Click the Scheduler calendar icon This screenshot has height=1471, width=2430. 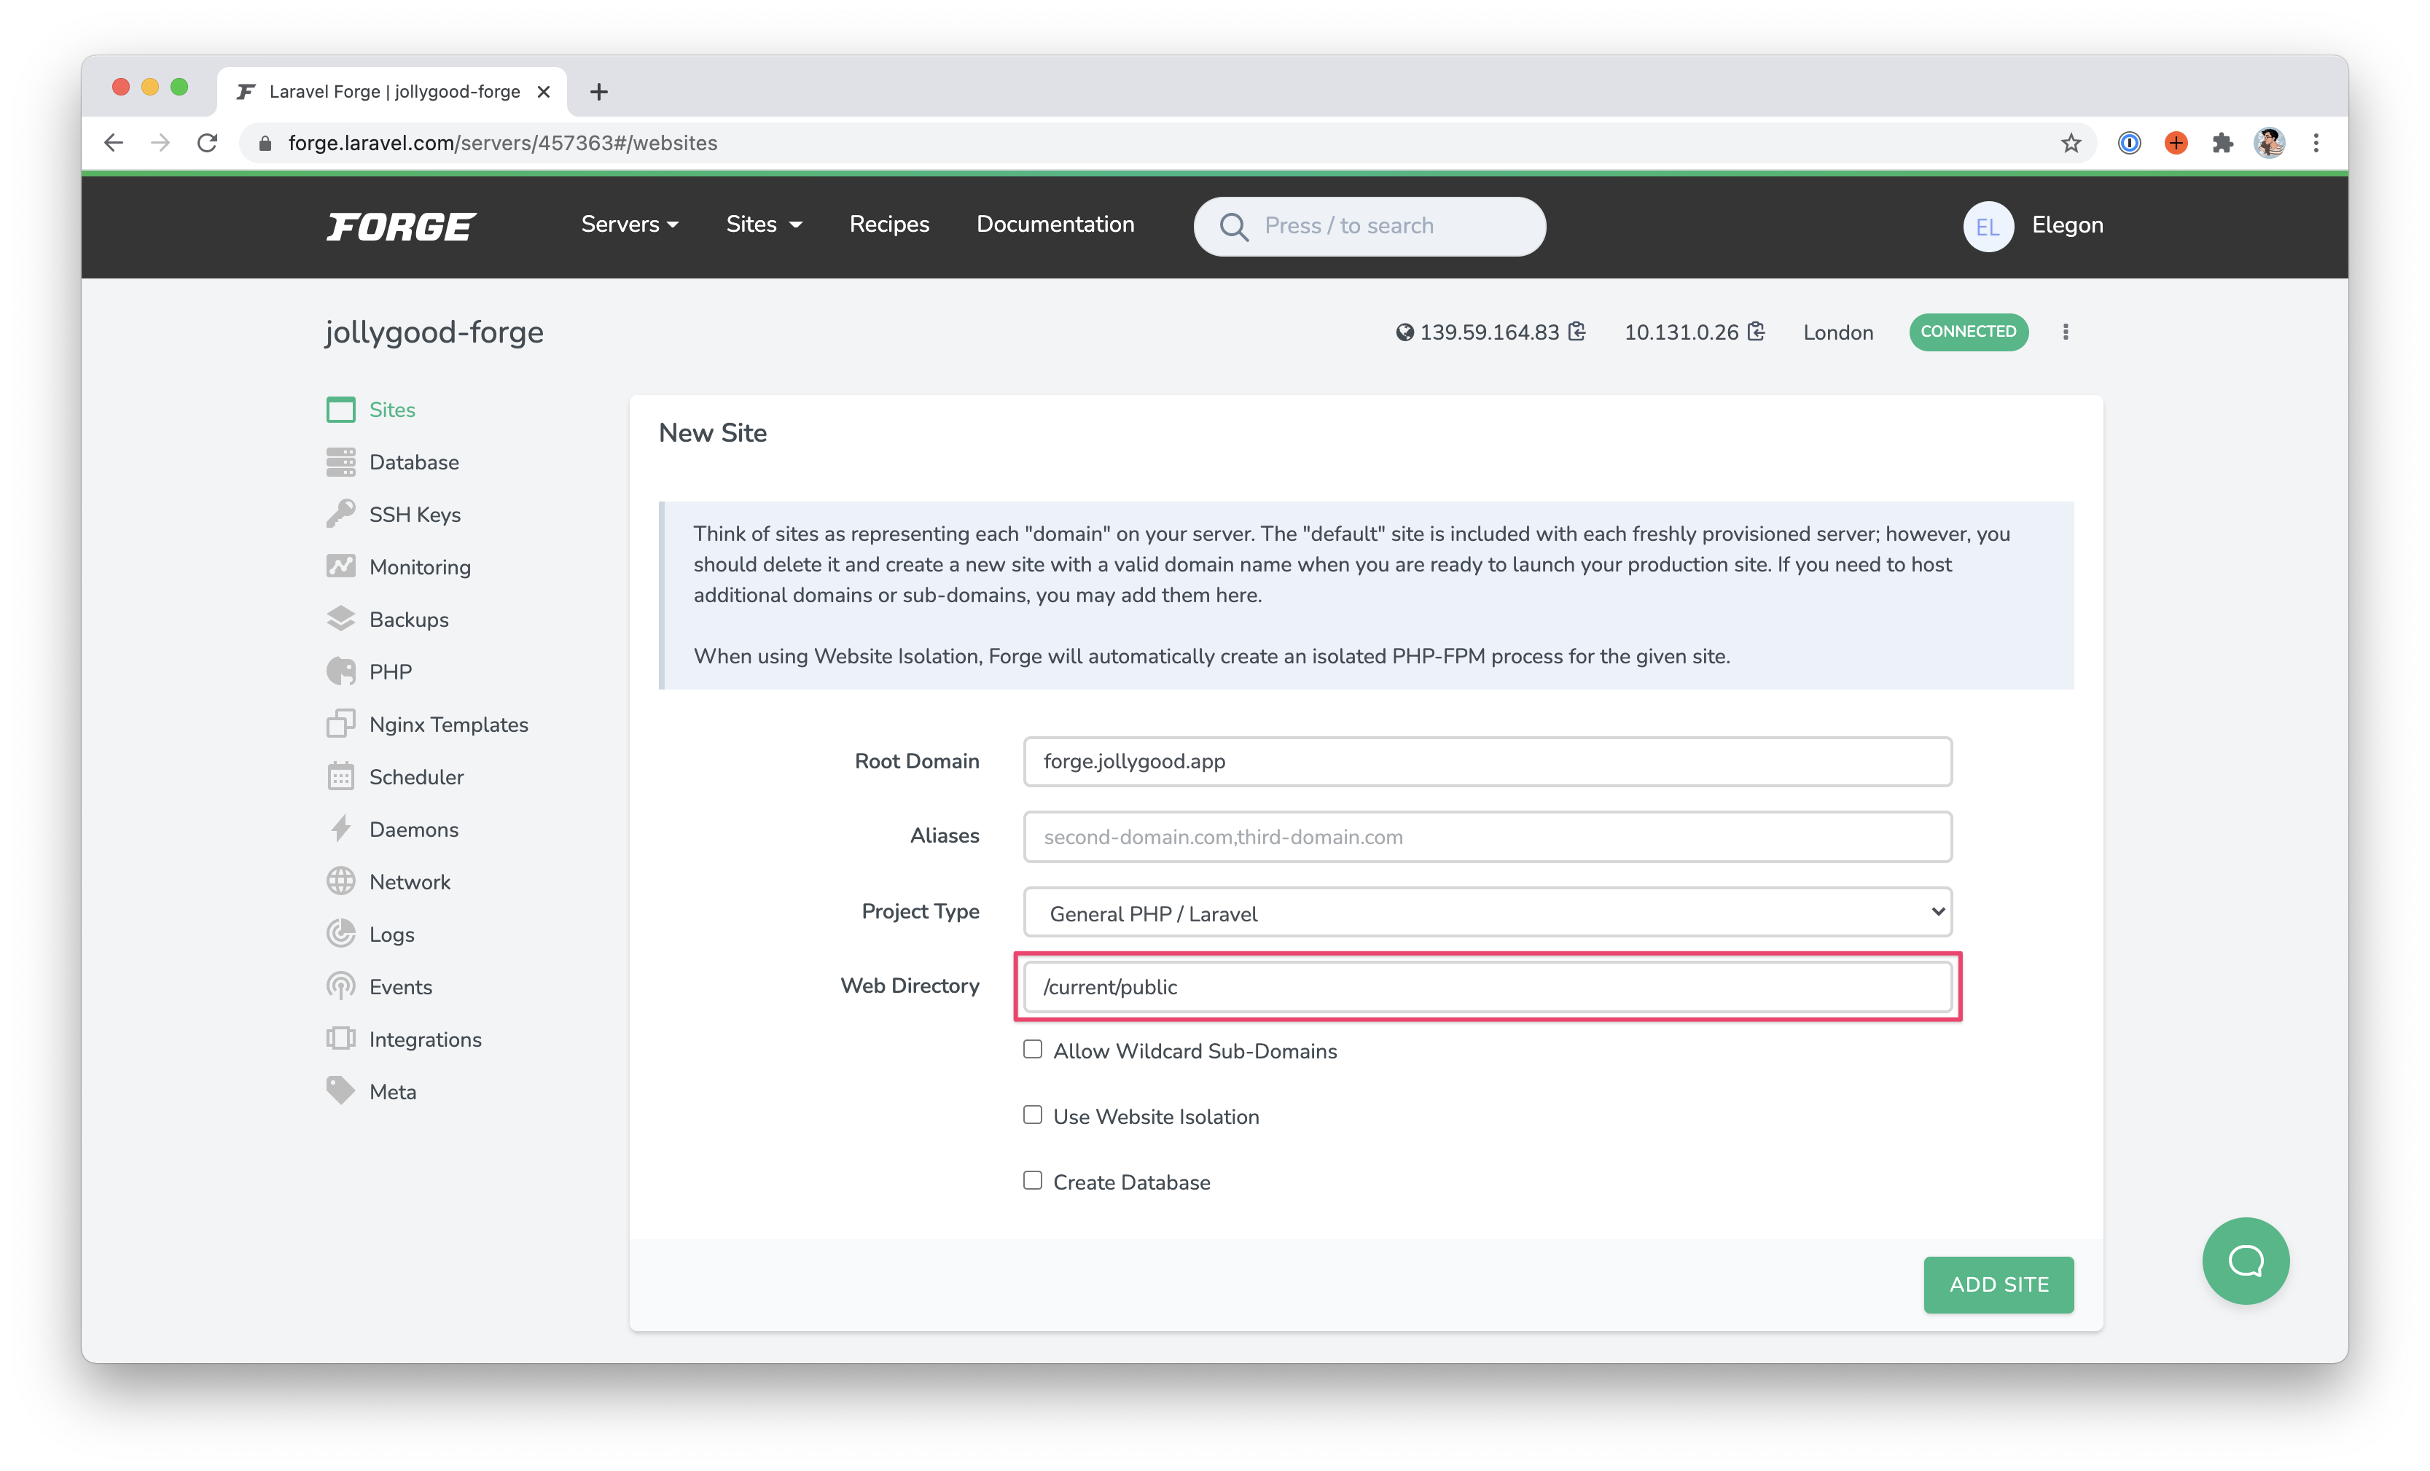click(340, 776)
